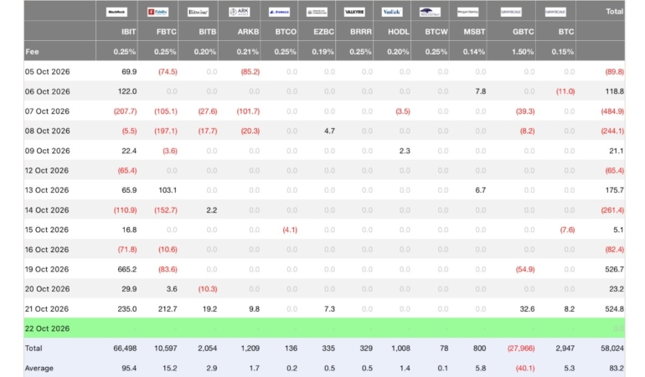Click the Valkyrie logo above BRRR
Screen dimensions: 645x377
click(x=354, y=12)
